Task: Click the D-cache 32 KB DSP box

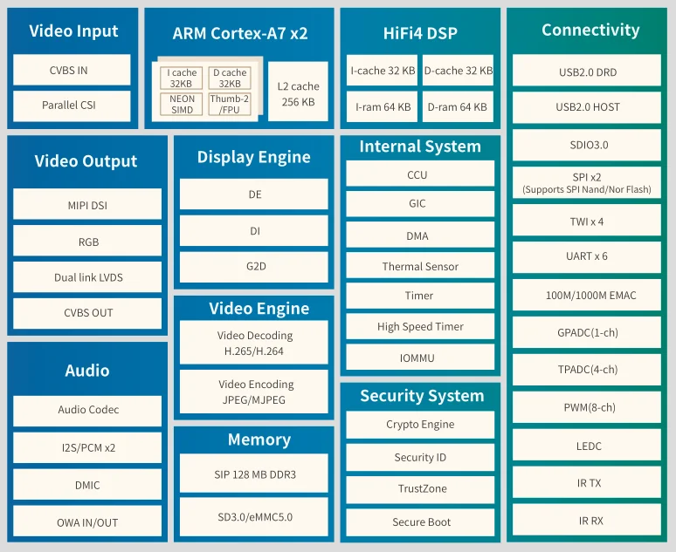Action: 458,70
